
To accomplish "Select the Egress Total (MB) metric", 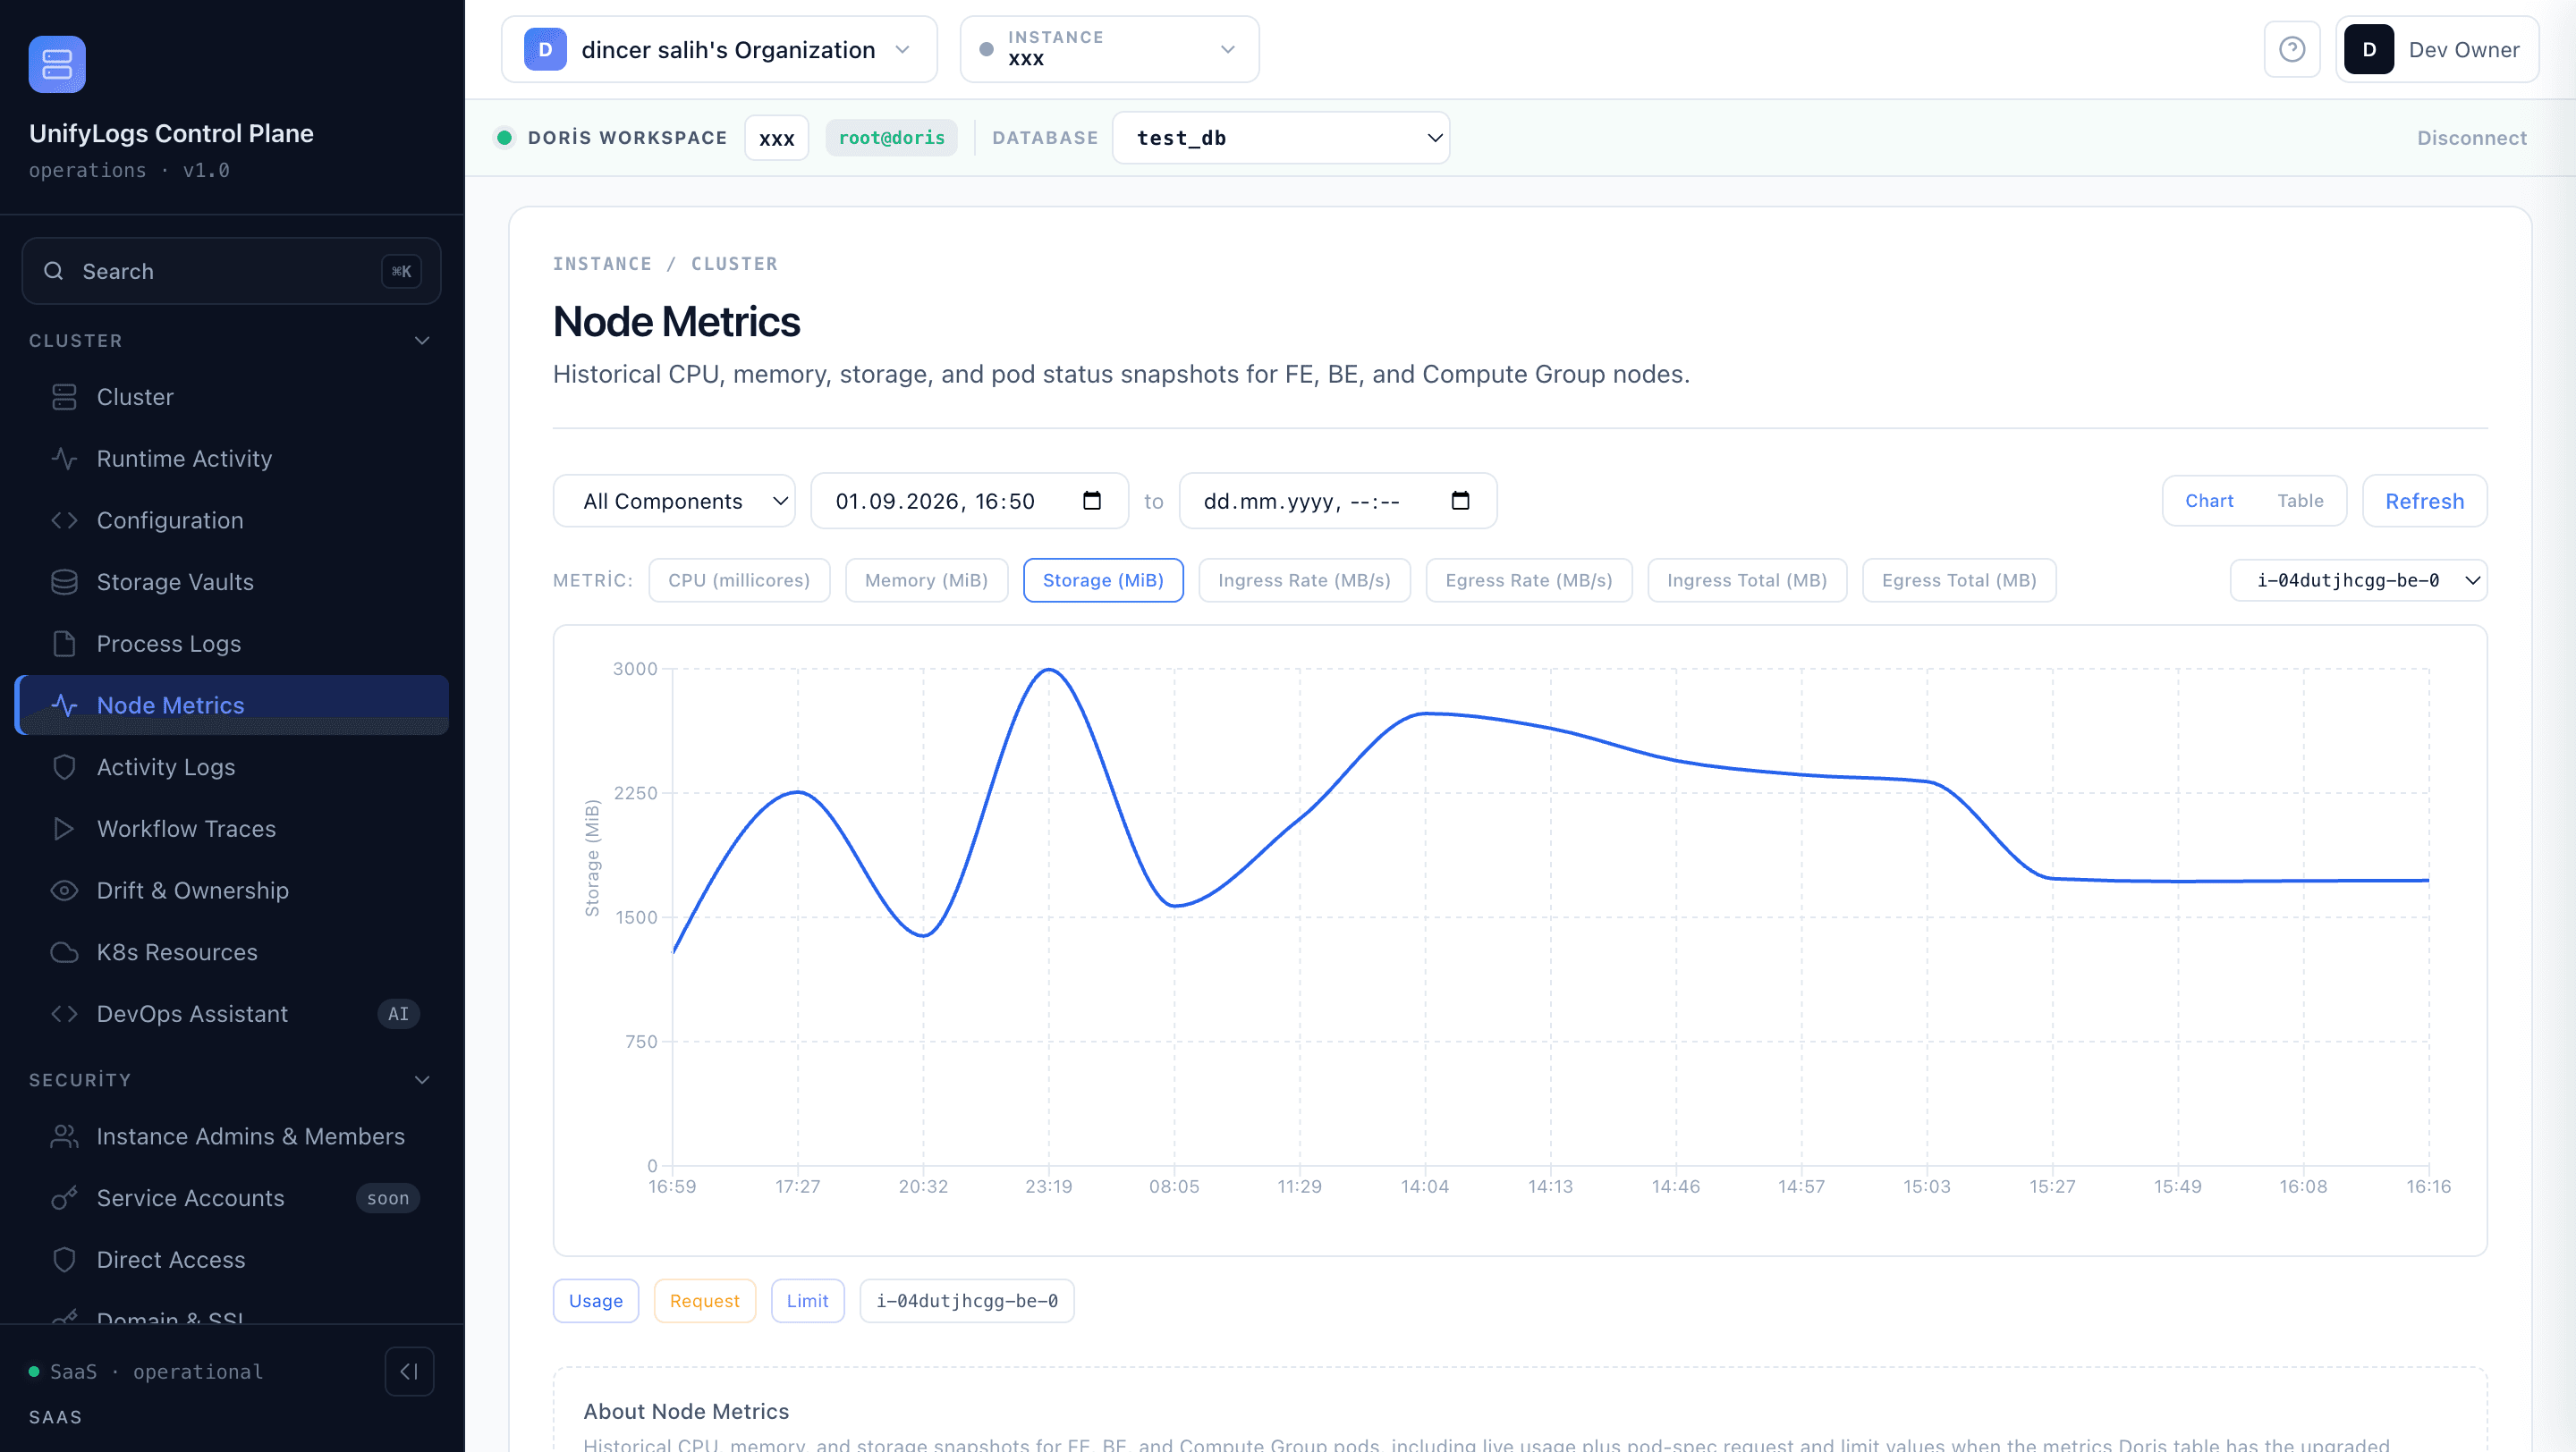I will pos(1959,580).
